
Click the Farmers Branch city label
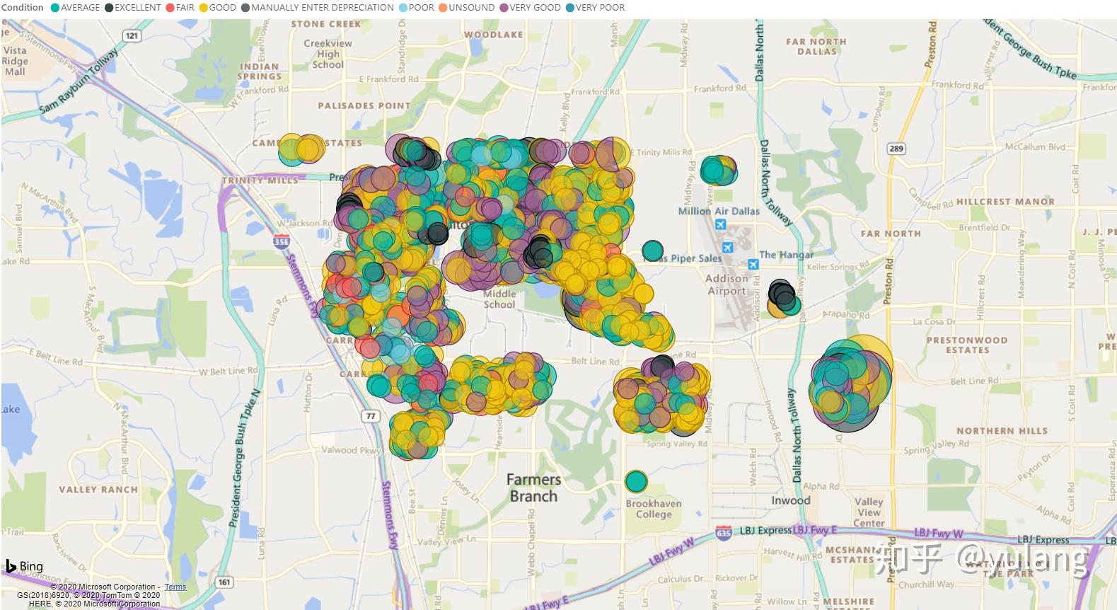(533, 488)
